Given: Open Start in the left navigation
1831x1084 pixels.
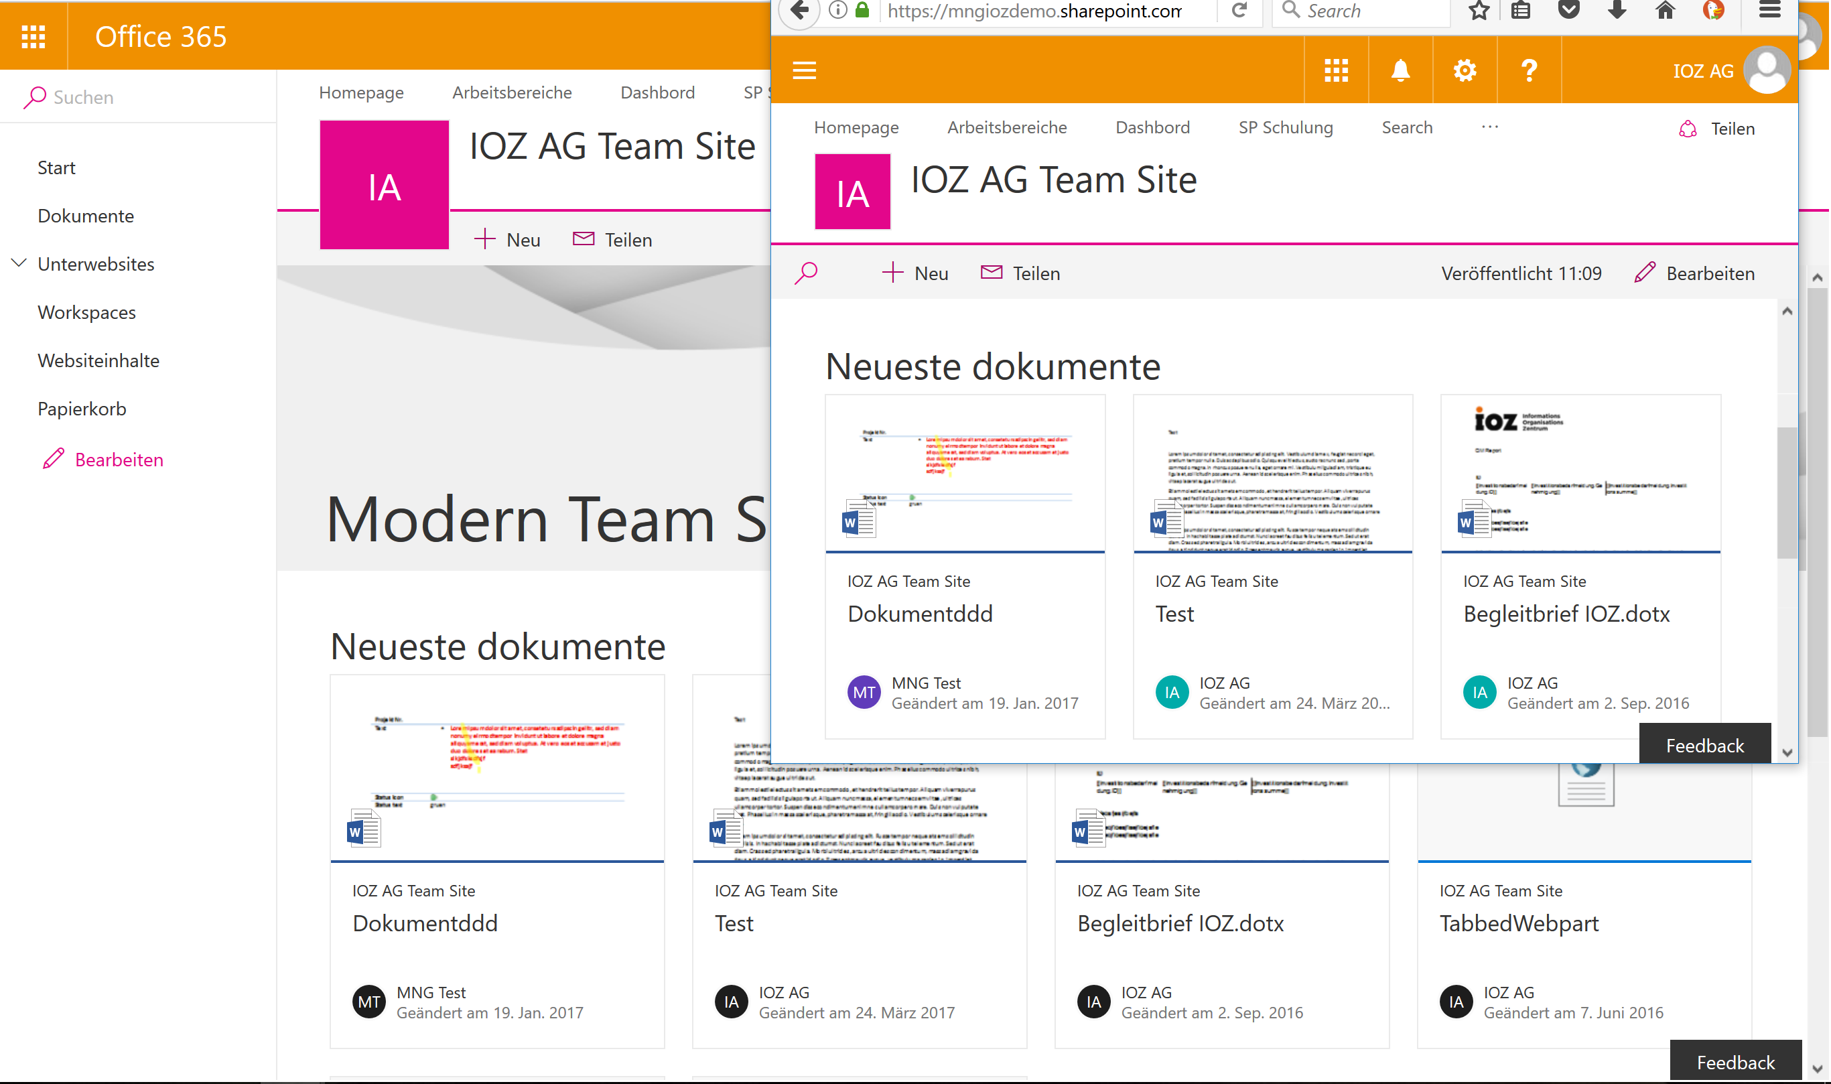Looking at the screenshot, I should (x=56, y=168).
